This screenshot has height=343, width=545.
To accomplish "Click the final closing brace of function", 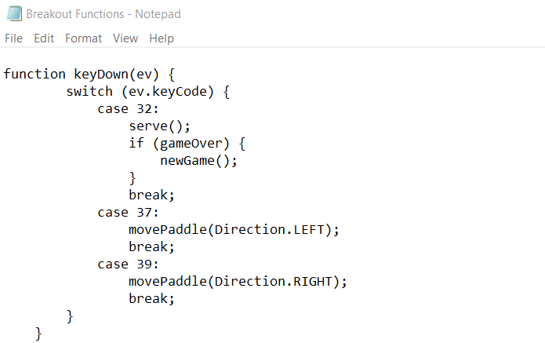I will tap(39, 333).
